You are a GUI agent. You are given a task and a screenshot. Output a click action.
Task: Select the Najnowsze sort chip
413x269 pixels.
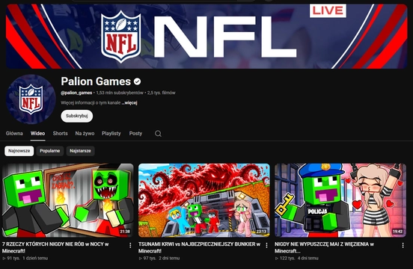click(x=19, y=151)
